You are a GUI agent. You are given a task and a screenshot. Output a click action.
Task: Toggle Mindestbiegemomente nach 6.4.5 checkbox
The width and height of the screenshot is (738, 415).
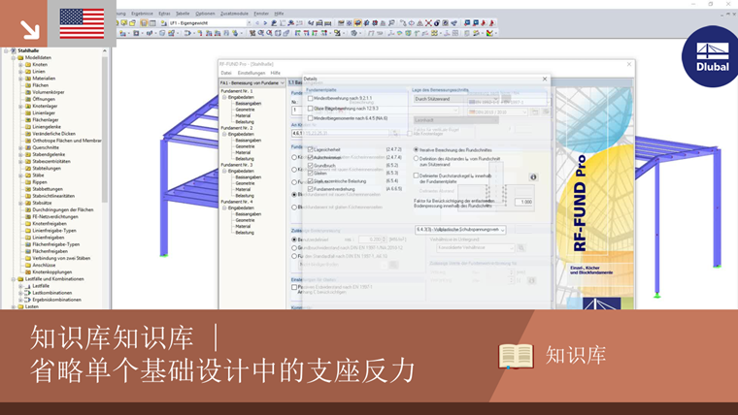pos(310,118)
